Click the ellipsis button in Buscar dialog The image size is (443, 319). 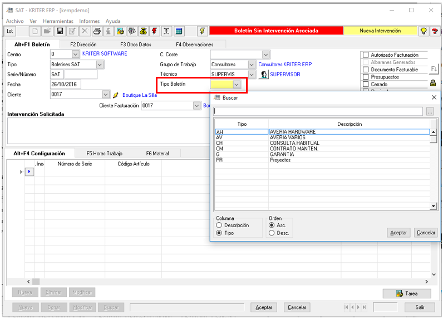pyautogui.click(x=430, y=111)
